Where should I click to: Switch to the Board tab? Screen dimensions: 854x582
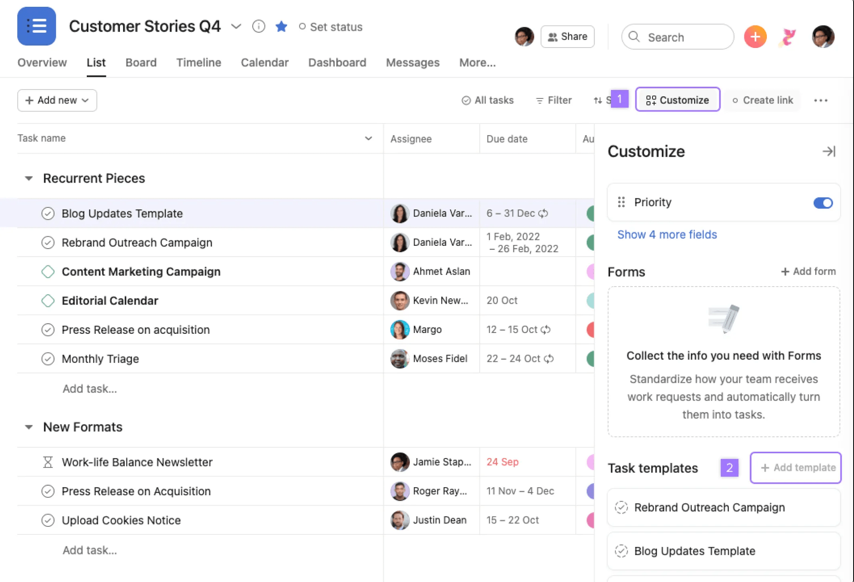click(x=141, y=62)
